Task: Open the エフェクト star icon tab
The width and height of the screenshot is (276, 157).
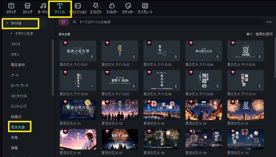Action: coord(96,6)
